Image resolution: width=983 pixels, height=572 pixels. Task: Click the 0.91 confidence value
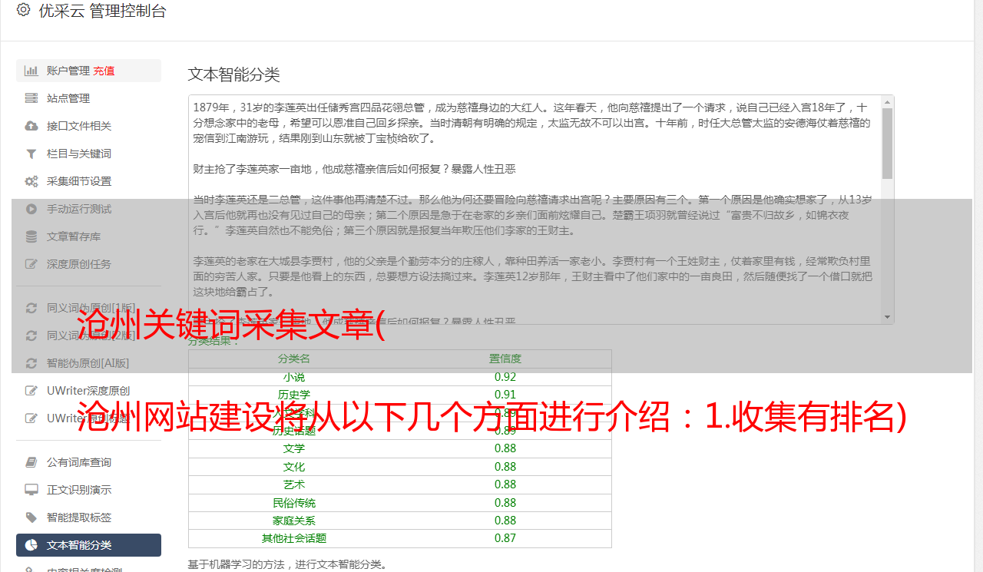tap(505, 395)
